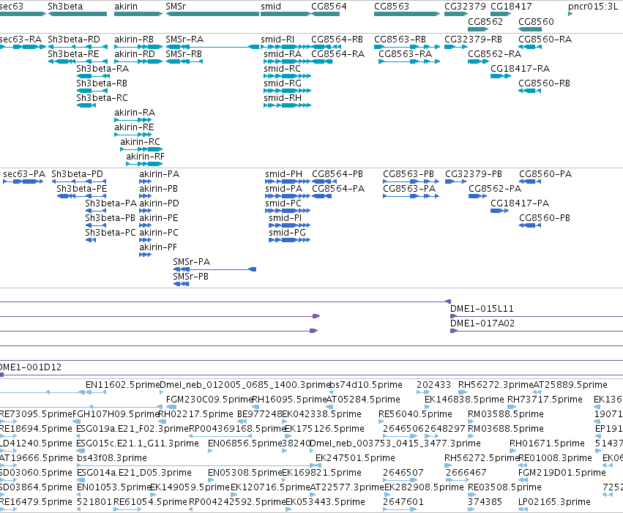Select the CG8560 gene feature
Image resolution: width=623 pixels, height=513 pixels.
530,29
